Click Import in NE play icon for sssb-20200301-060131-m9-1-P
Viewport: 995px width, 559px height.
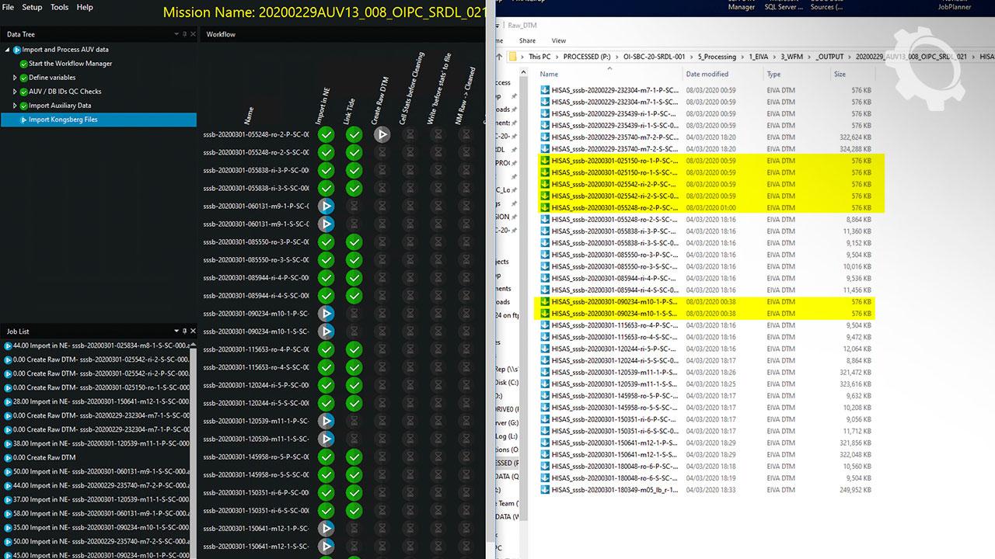click(326, 207)
